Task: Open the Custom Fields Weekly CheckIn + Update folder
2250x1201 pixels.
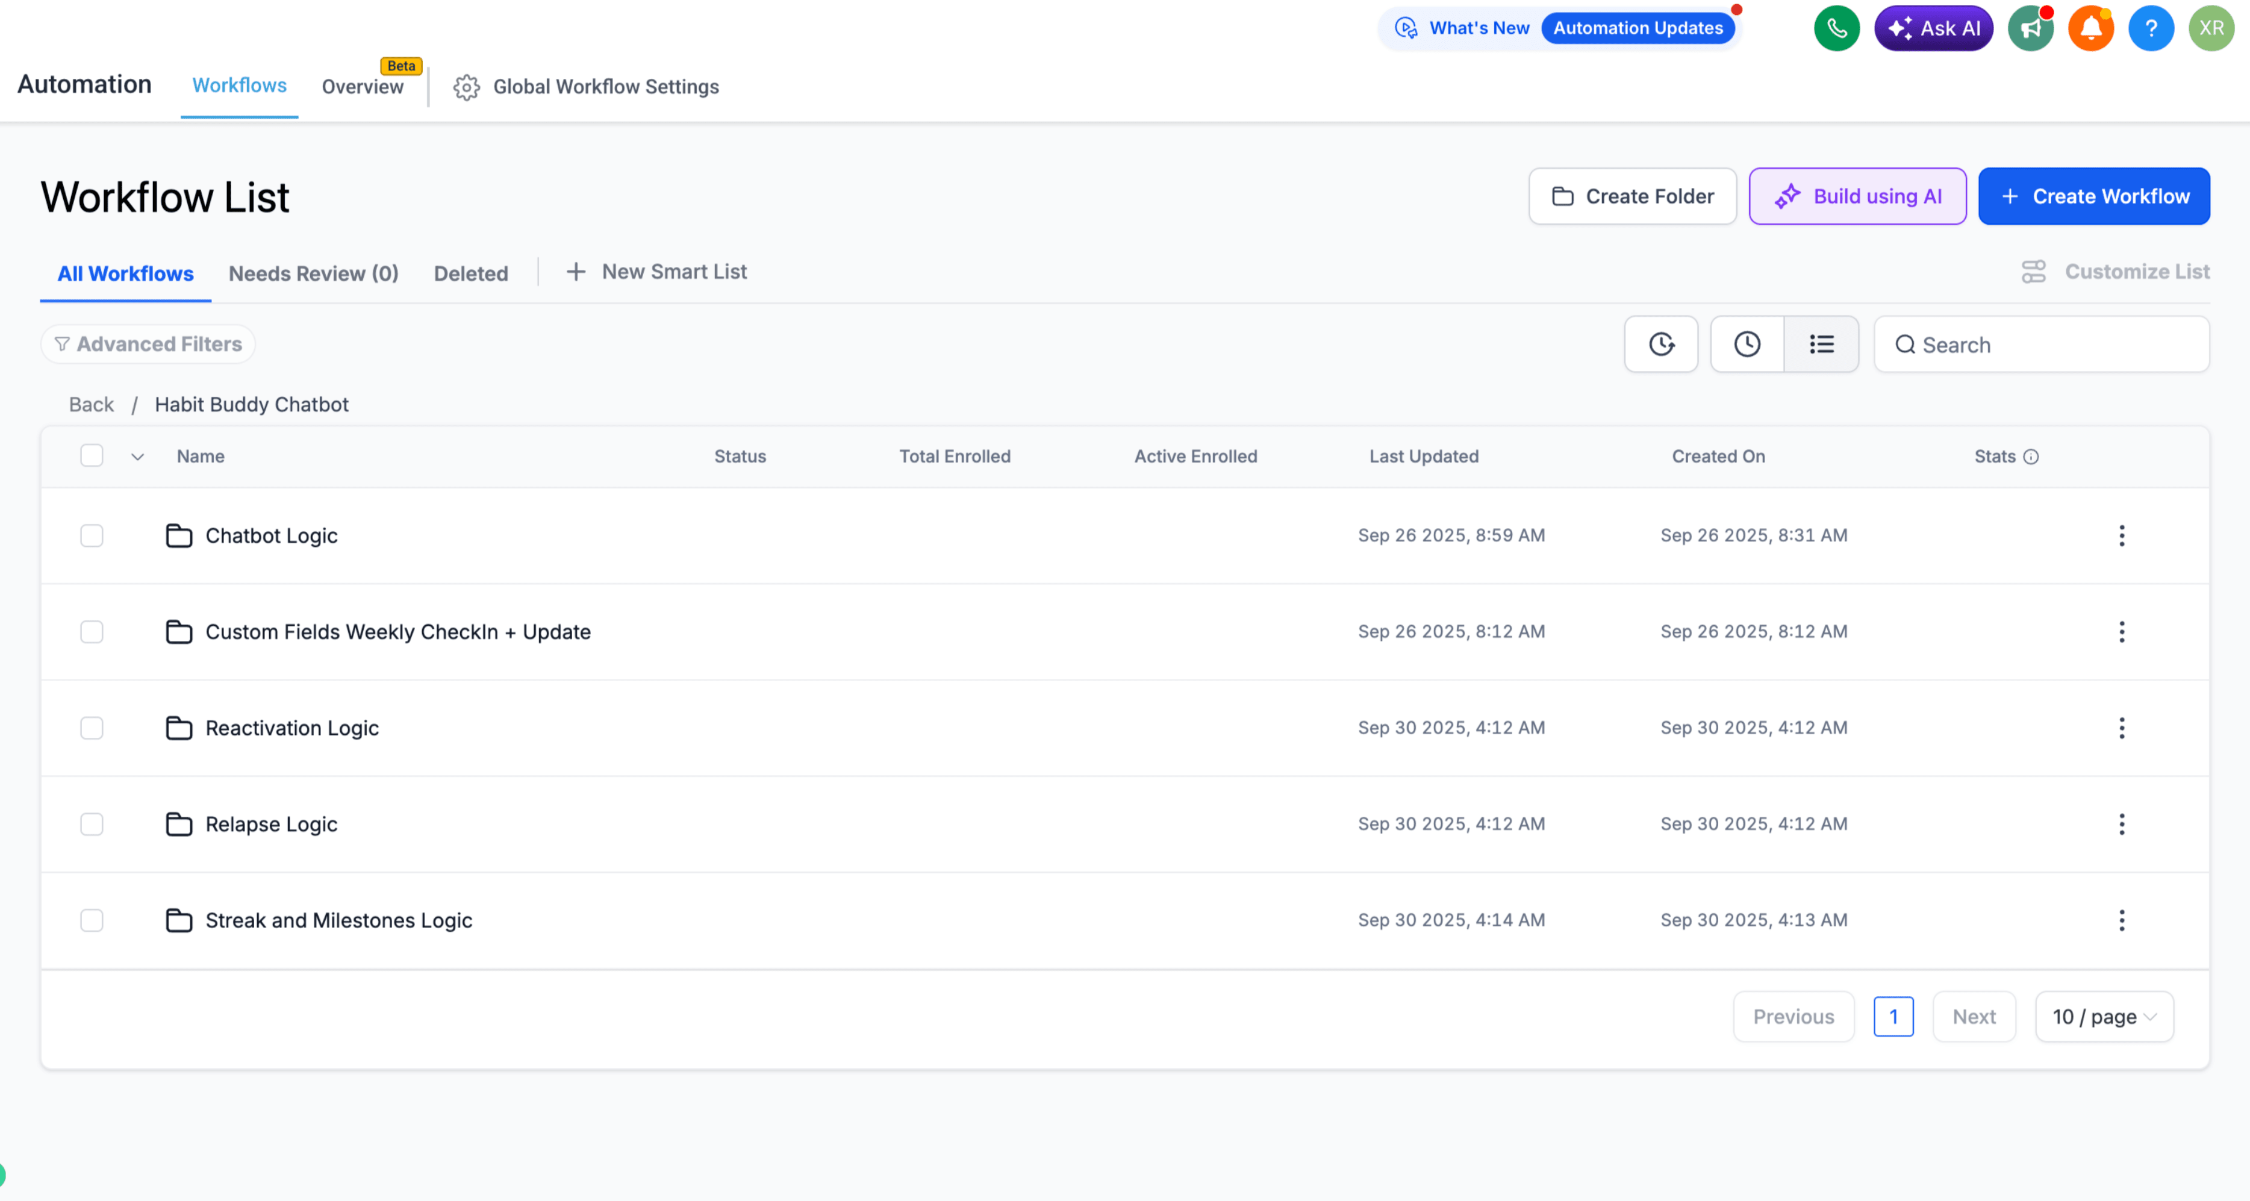Action: pyautogui.click(x=397, y=631)
